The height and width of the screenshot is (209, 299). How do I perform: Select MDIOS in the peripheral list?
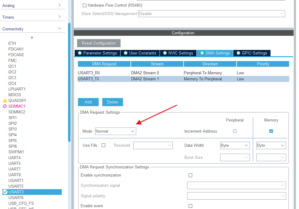point(15,95)
